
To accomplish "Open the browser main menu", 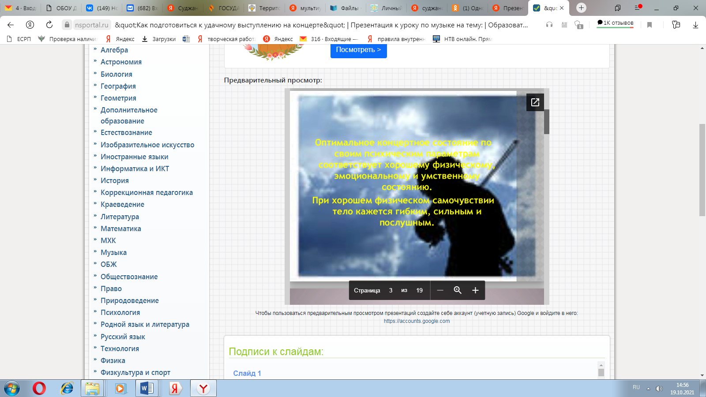I will pyautogui.click(x=638, y=8).
